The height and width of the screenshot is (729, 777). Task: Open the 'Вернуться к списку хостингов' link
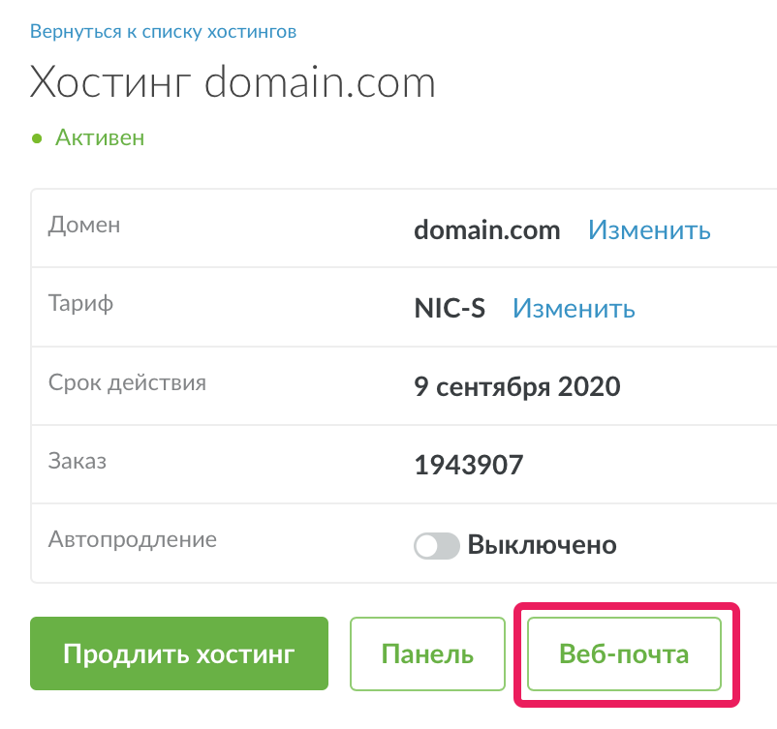pos(163,32)
